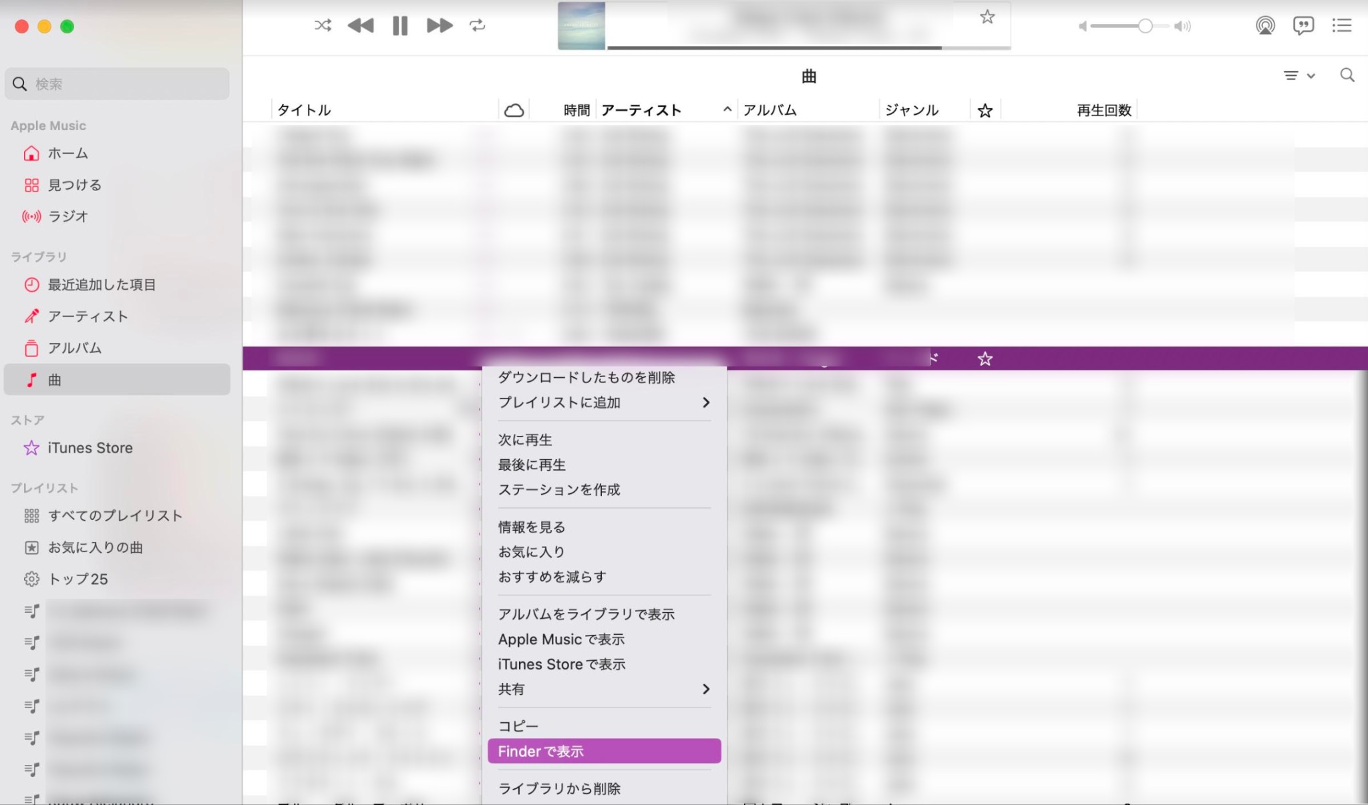Open the Up Next queue list
Screen dimensions: 1368x805
point(1341,25)
